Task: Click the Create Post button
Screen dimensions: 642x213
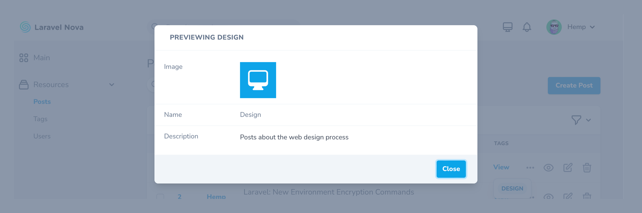Action: [574, 85]
